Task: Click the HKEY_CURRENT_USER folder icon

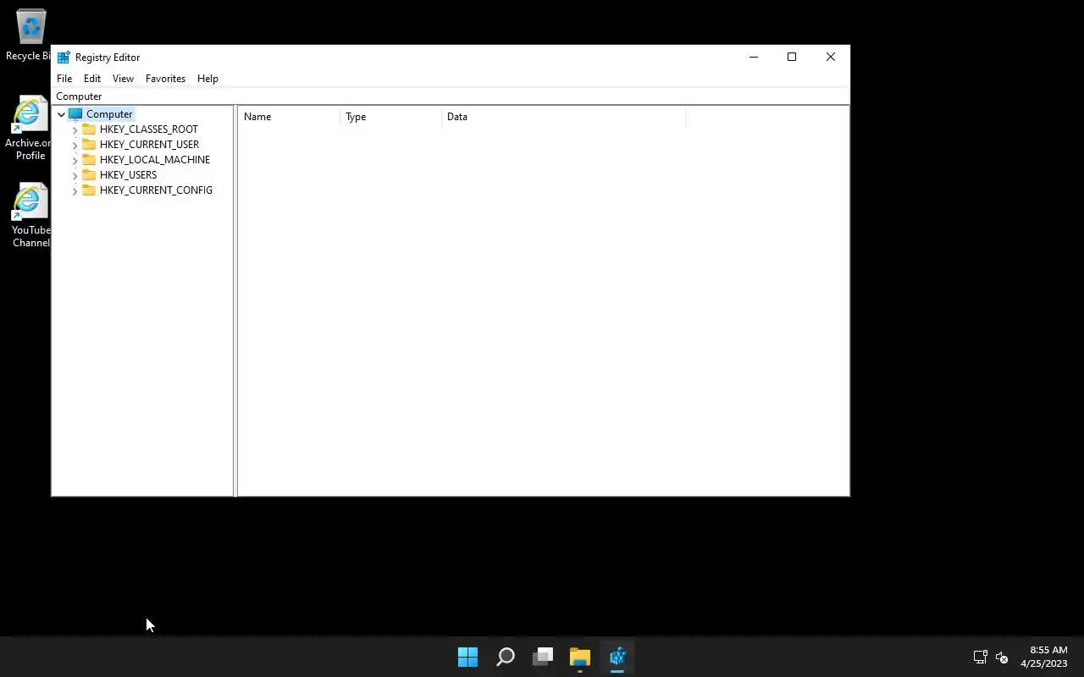Action: [89, 145]
